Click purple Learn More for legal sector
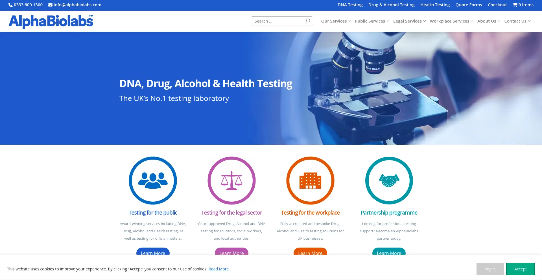The width and height of the screenshot is (542, 280). coord(231,252)
